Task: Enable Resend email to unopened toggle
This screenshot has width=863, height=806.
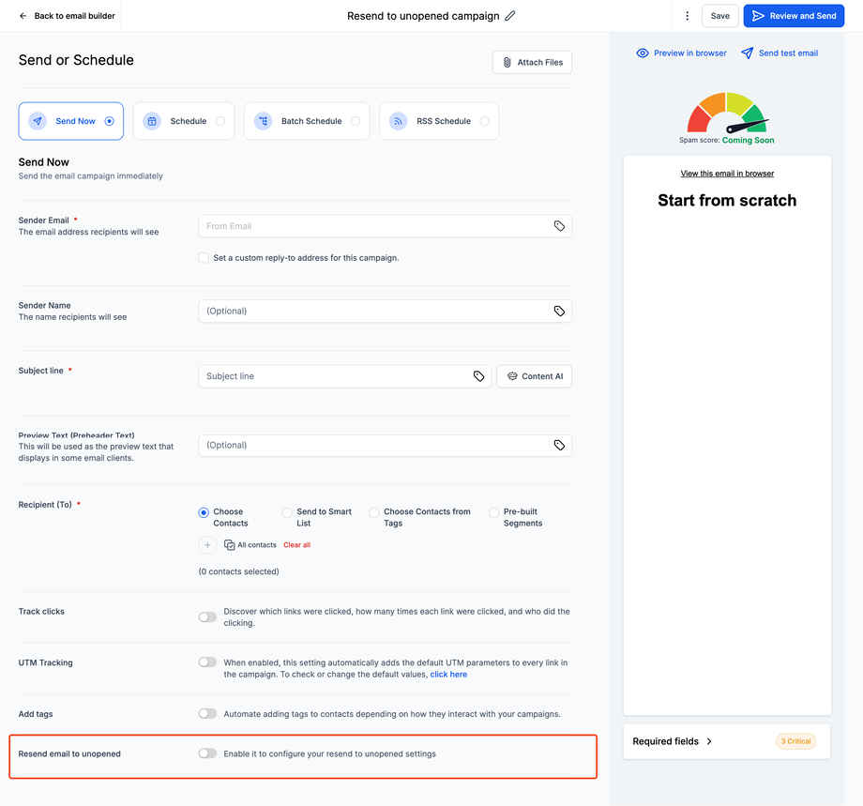Action: [x=207, y=753]
